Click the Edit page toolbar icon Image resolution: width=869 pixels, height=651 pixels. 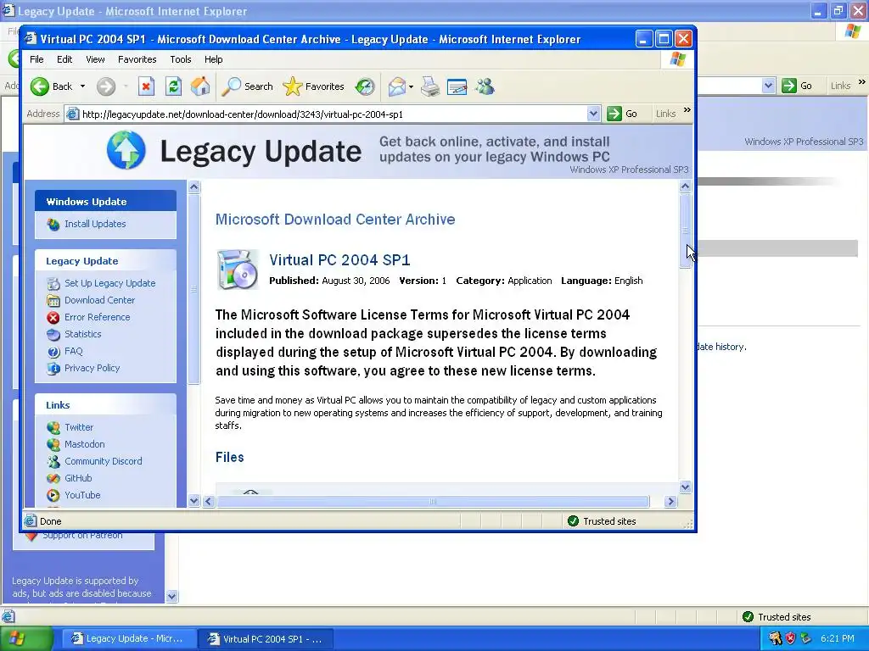(457, 86)
